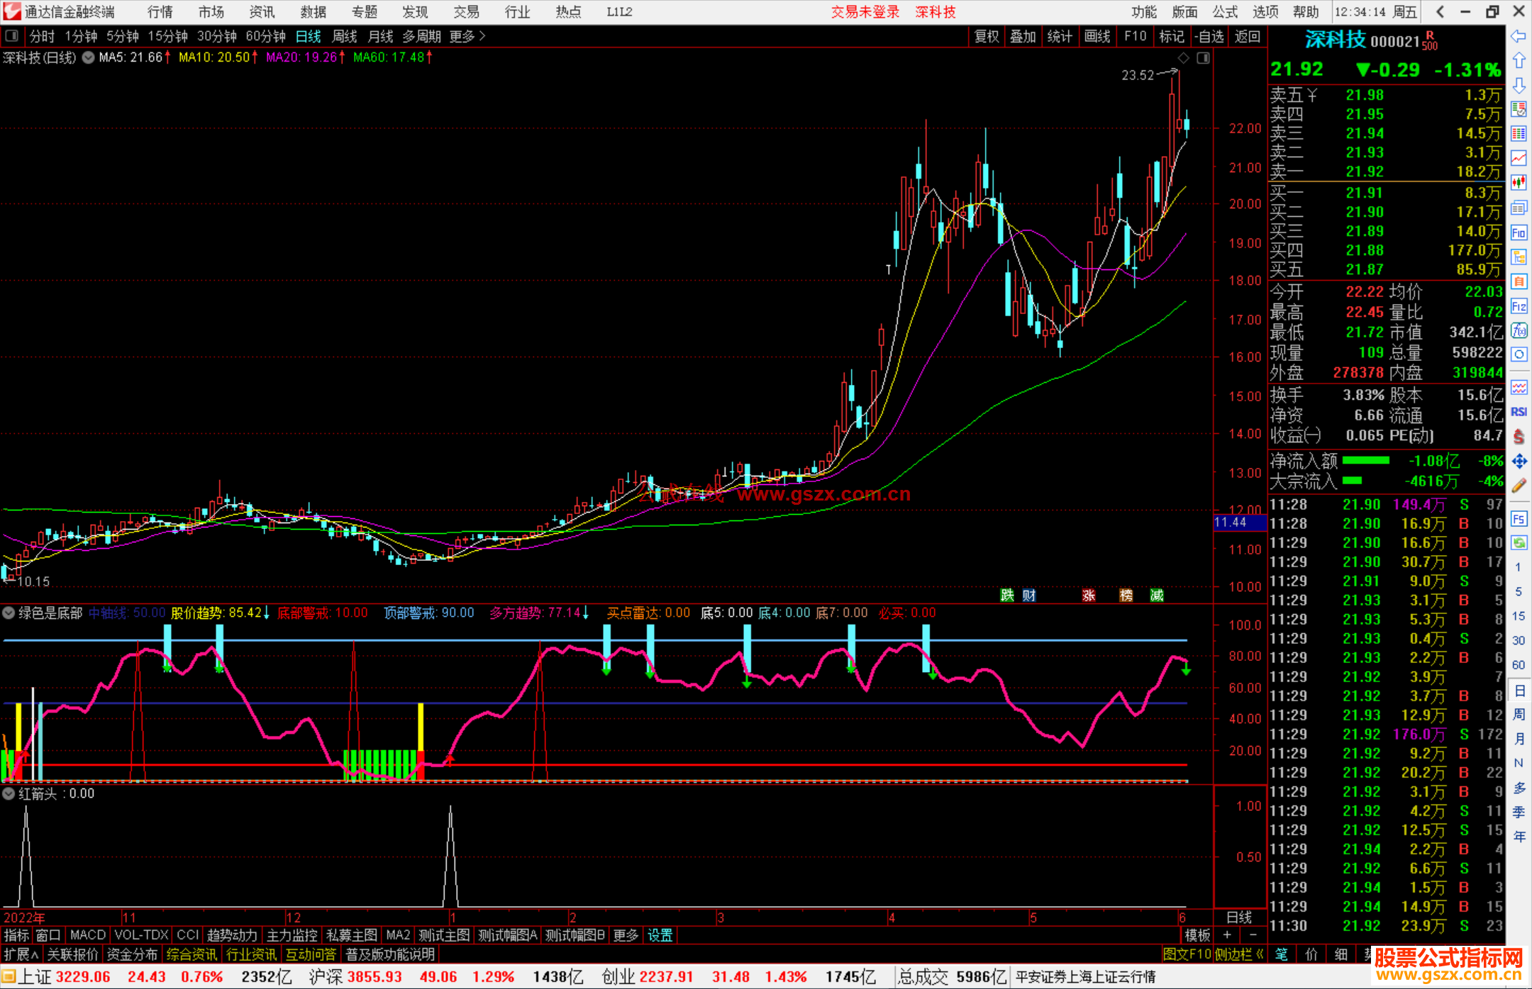Open the F12 sidebar icon
The width and height of the screenshot is (1532, 989).
[1519, 306]
